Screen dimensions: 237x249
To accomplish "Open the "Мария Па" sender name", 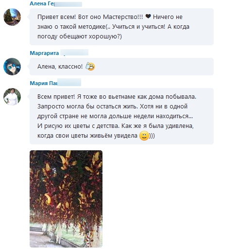I will (43, 83).
